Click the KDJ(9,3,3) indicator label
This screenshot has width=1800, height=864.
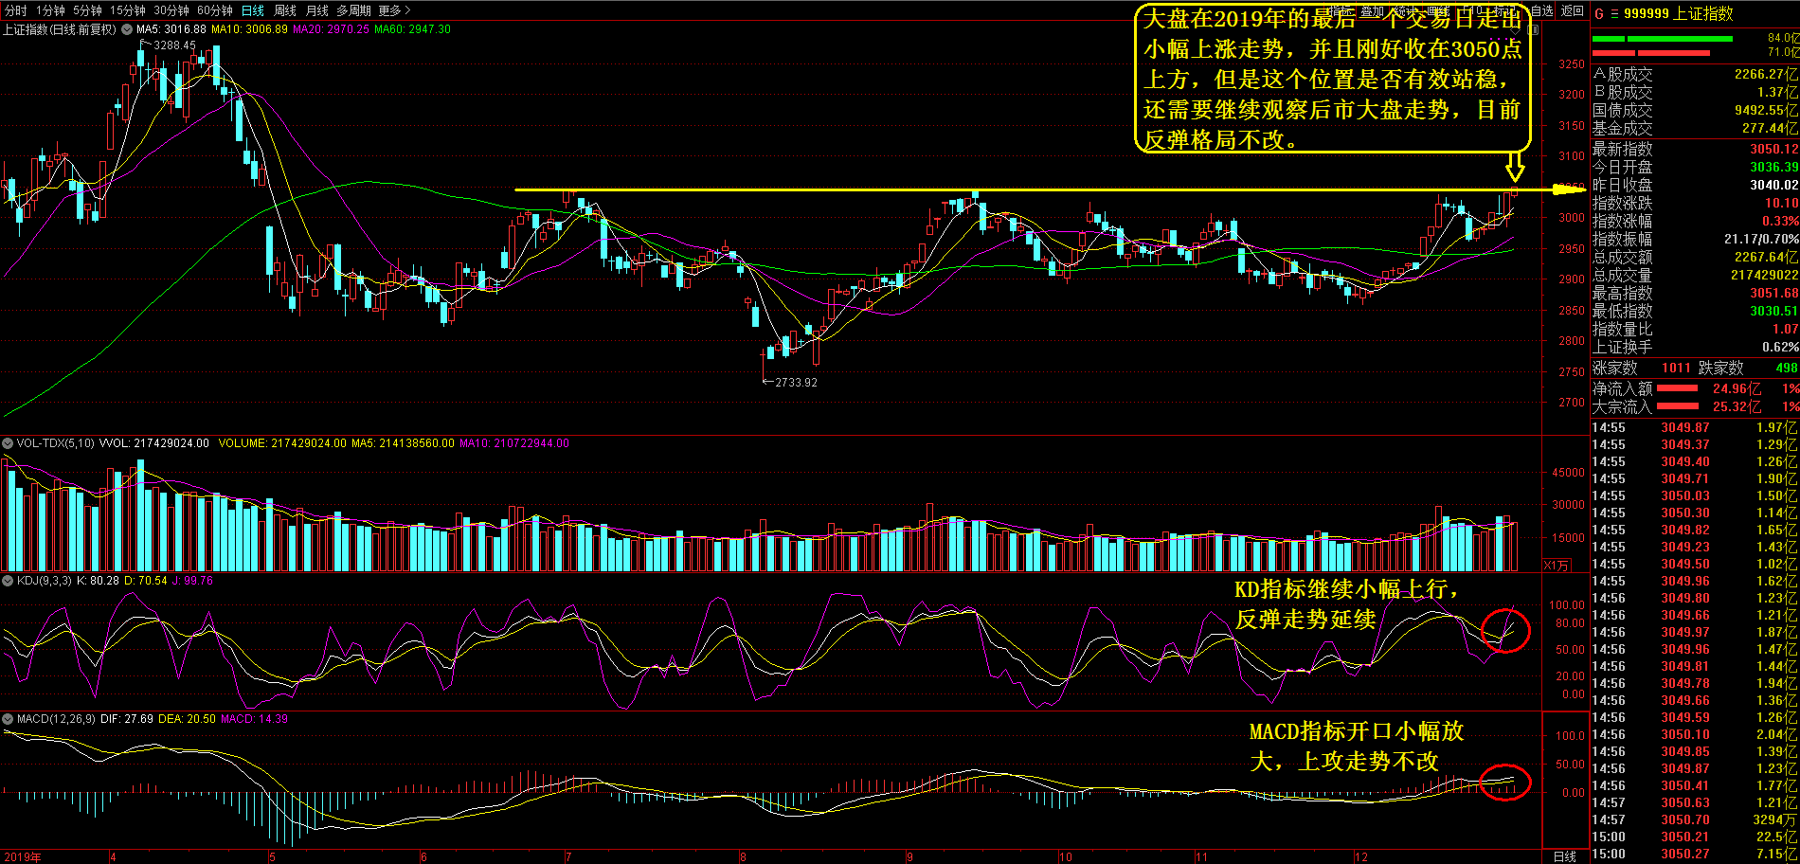tap(44, 581)
